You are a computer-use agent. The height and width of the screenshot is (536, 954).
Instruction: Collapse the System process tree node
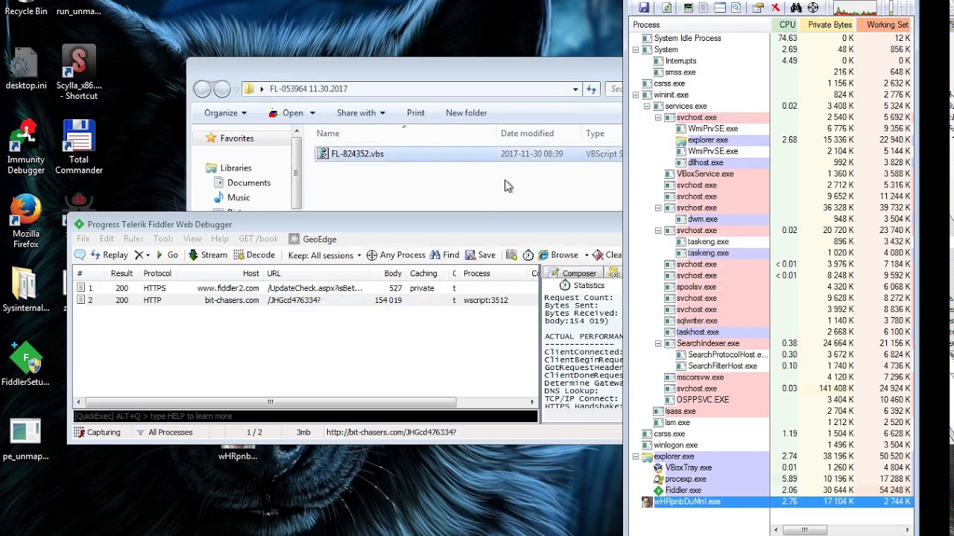[x=636, y=50]
